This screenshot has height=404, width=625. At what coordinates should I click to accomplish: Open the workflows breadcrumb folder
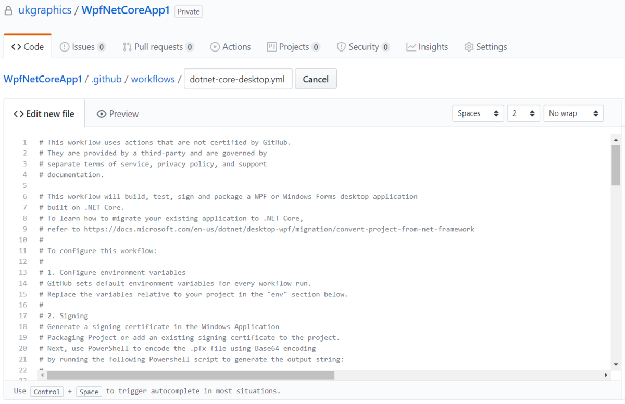[153, 79]
